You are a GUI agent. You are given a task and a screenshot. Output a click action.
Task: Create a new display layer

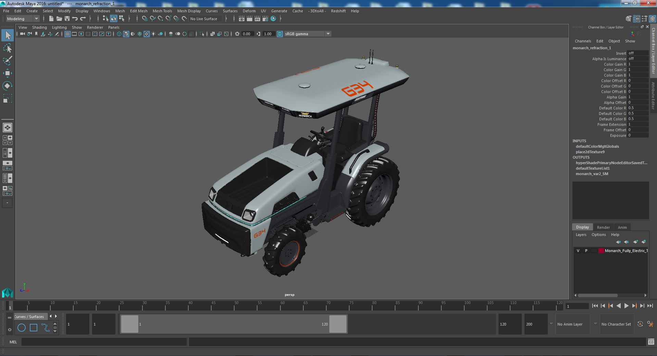pos(635,242)
